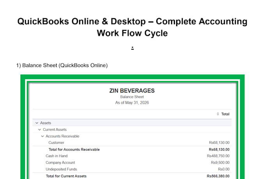Click Total for Accounts Receivable label
The width and height of the screenshot is (265, 179).
coord(74,150)
